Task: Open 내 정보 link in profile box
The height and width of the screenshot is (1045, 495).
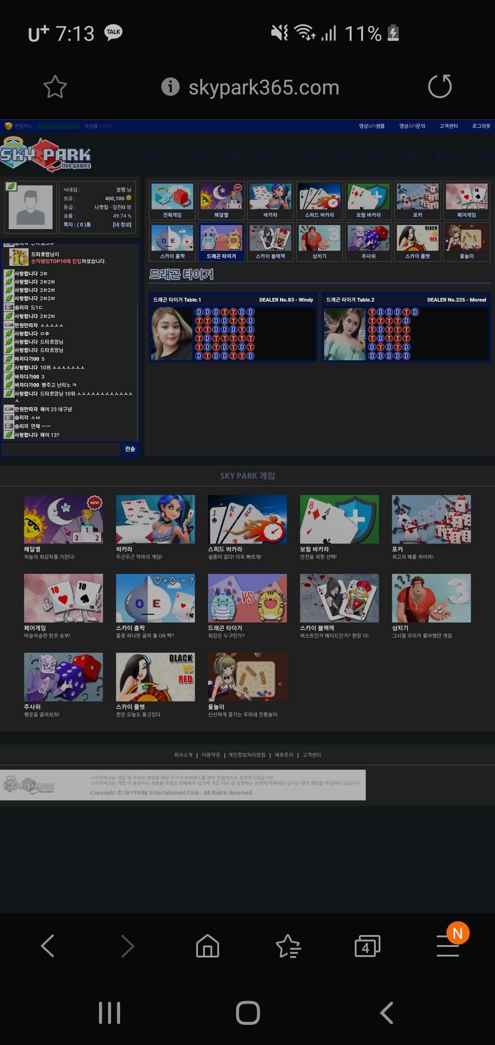Action: coord(122,225)
